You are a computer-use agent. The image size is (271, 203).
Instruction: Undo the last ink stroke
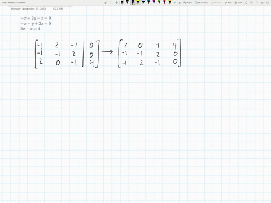[x=251, y=3]
